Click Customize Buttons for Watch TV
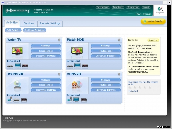Viewport: 172px width, 129px height. click(x=46, y=56)
